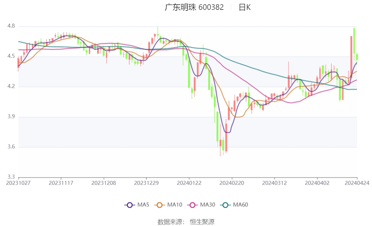Viewport: 372px width, 226px height.
Task: Click the 20240402 date axis label
Action: (317, 183)
